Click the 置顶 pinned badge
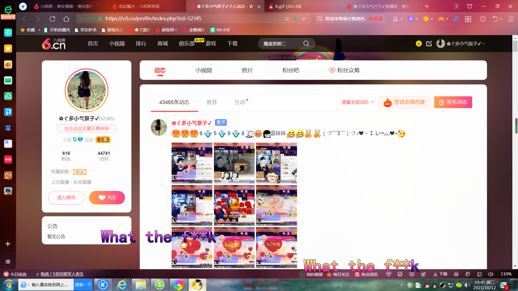The height and width of the screenshot is (291, 518). [x=221, y=123]
